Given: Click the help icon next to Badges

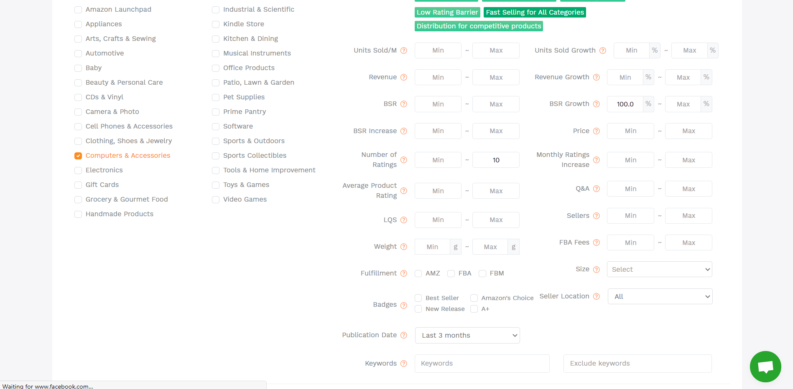Looking at the screenshot, I should pos(404,305).
